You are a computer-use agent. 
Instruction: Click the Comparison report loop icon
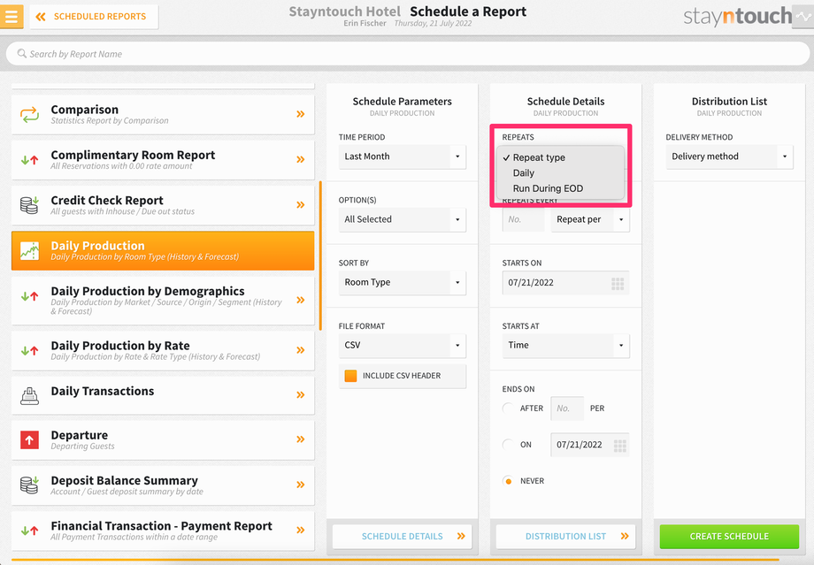(x=29, y=114)
